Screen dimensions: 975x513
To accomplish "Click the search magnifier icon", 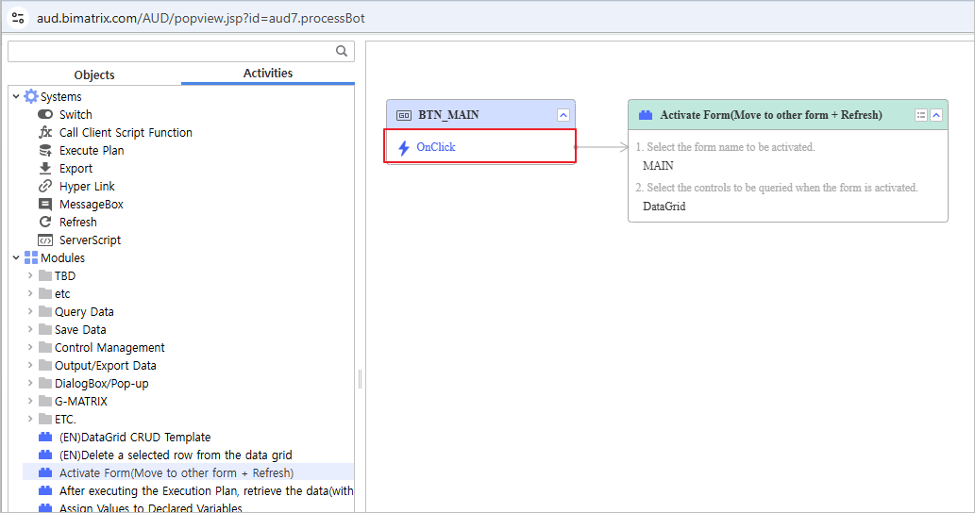I will 342,51.
